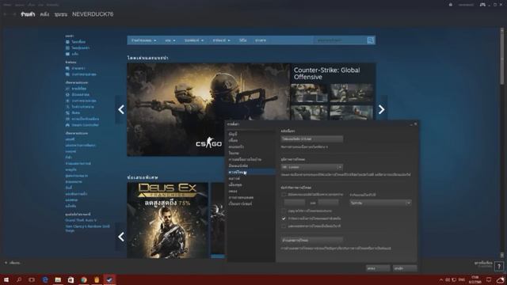Launch Microsoft Edge from the taskbar

45,279
